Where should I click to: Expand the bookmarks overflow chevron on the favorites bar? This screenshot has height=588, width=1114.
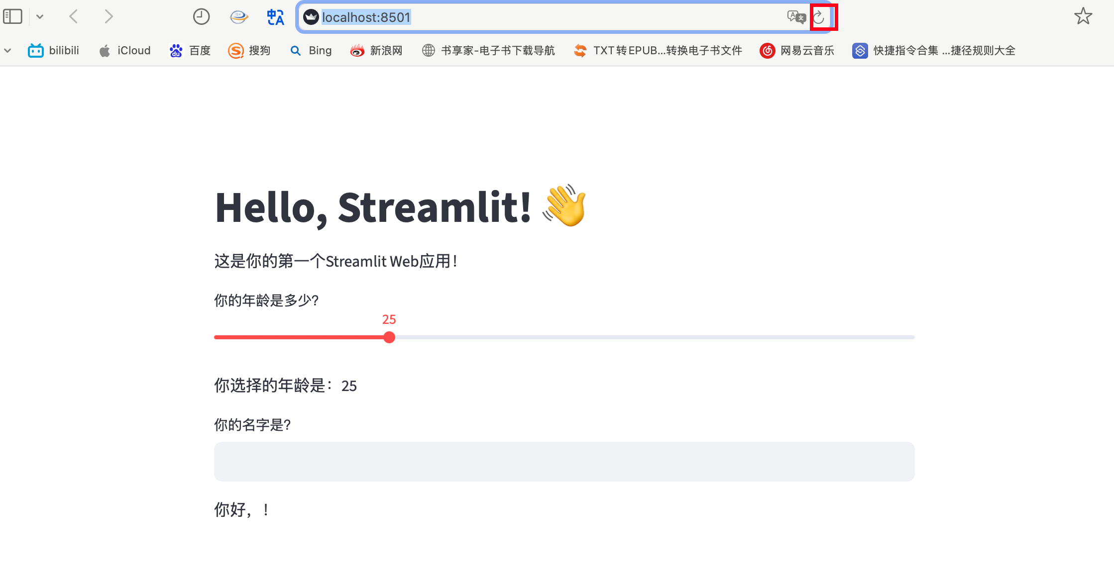coord(7,50)
